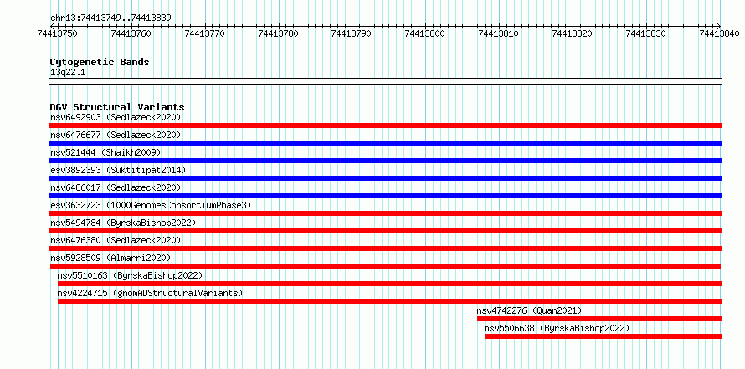This screenshot has height=369, width=745.
Task: Click ruler position 74413820
Action: point(573,33)
